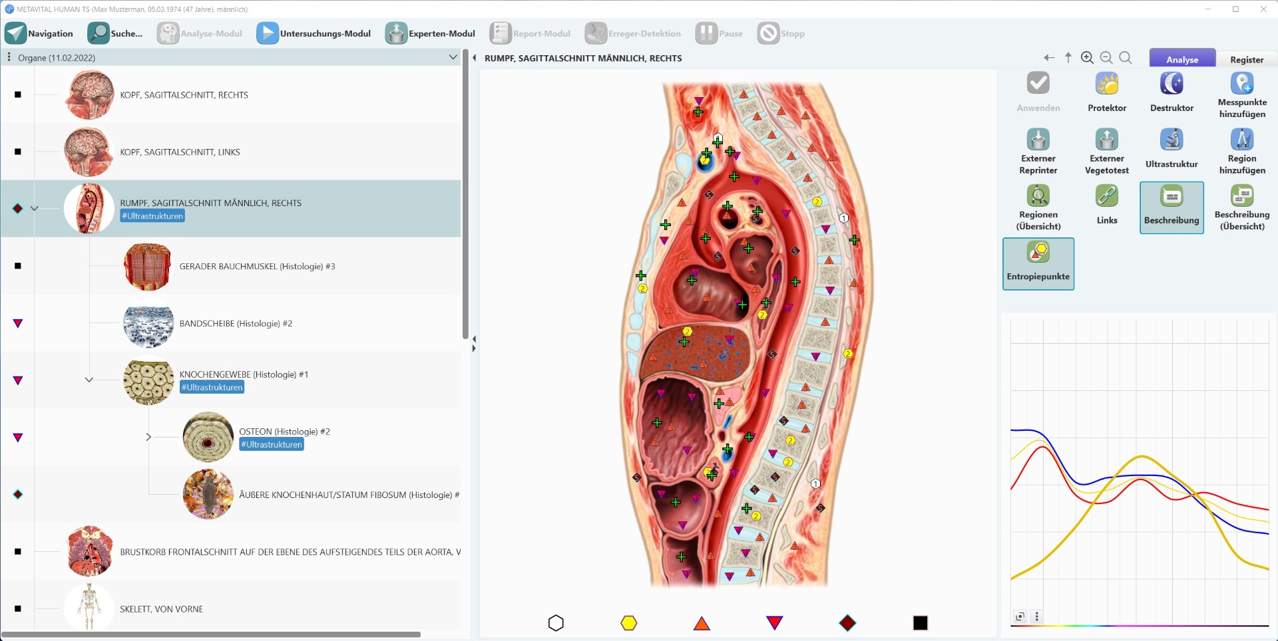Switch to the Register tab
1278x641 pixels.
1246,59
